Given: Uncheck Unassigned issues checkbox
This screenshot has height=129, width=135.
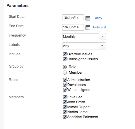Looking at the screenshot, I should (65, 59).
